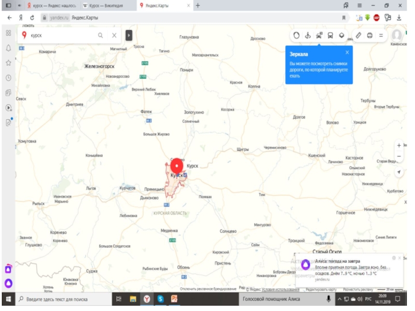Screen dimensions: 415x311
Task: Show public transport with the bus icon
Action: click(330, 36)
